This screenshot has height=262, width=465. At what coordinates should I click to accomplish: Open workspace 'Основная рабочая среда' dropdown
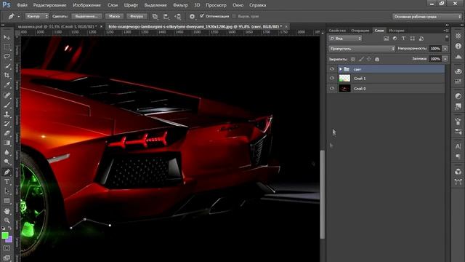click(426, 17)
